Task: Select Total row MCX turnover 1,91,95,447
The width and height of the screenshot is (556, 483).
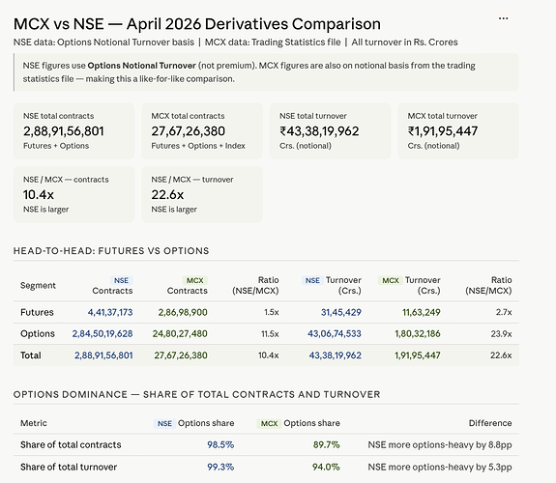Action: coord(418,355)
